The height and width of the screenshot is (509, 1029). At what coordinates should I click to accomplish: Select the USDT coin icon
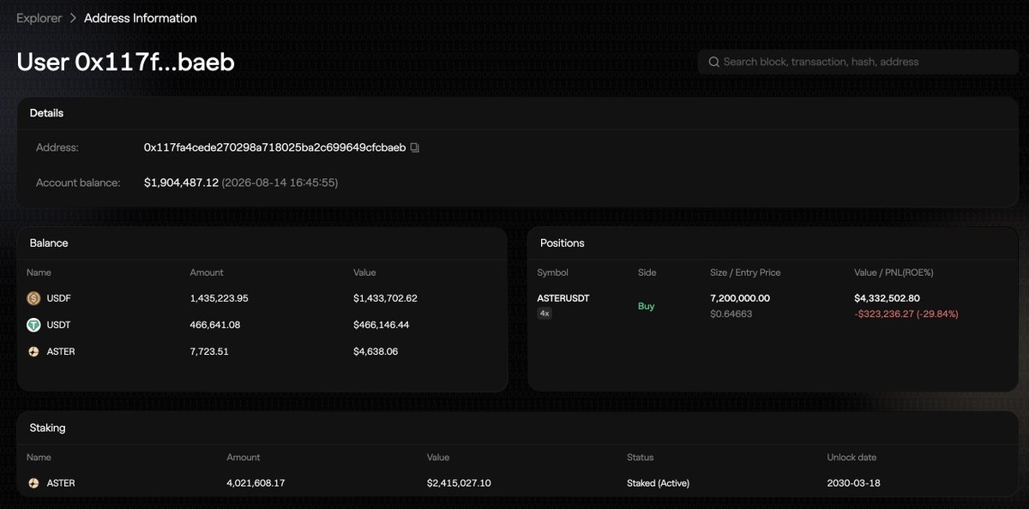[33, 325]
